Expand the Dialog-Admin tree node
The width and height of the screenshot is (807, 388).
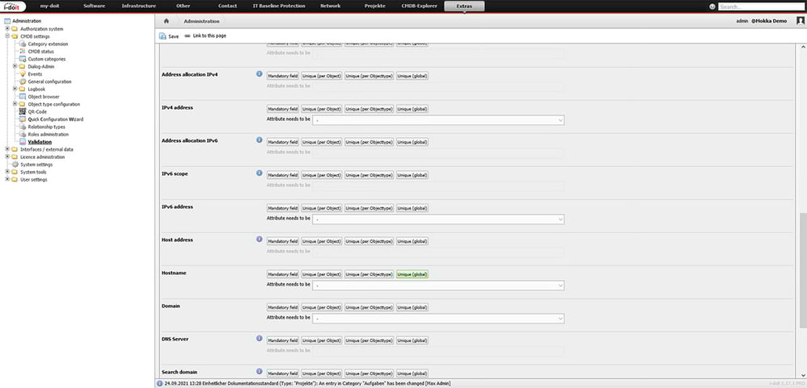15,66
